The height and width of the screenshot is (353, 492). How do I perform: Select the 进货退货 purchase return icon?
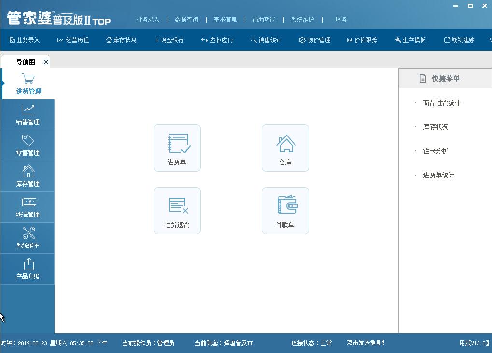[177, 210]
